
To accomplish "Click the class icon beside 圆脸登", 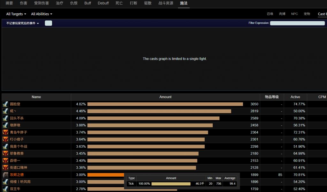I will [5, 104].
